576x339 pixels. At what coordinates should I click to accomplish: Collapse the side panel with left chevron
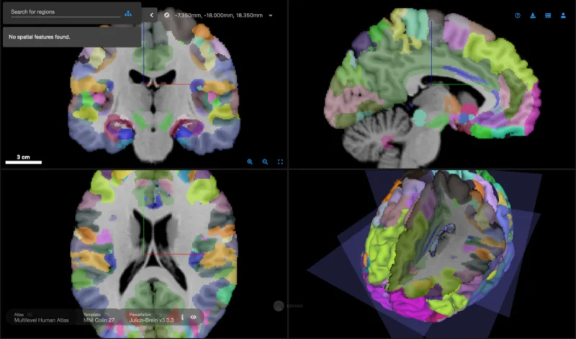pos(151,15)
